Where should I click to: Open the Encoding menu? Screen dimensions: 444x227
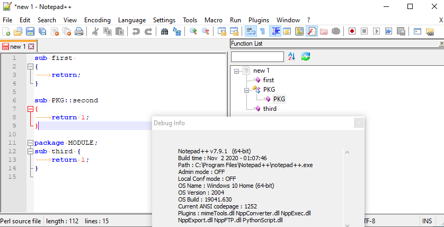97,20
